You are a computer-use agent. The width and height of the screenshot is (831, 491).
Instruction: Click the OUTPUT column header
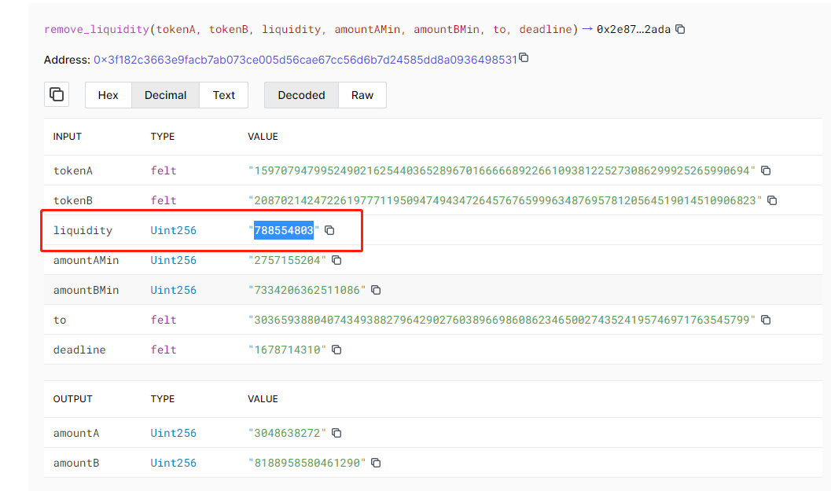click(x=72, y=399)
